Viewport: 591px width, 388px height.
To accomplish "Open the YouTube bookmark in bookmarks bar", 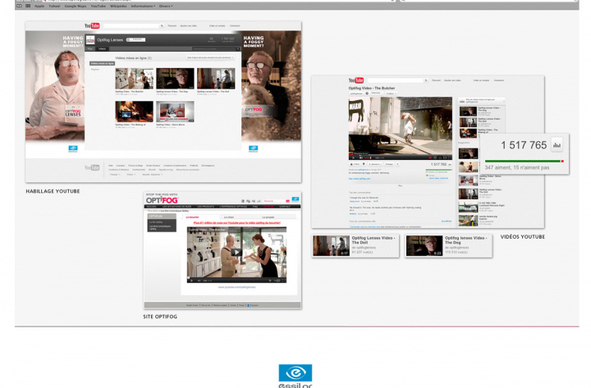I will [98, 6].
